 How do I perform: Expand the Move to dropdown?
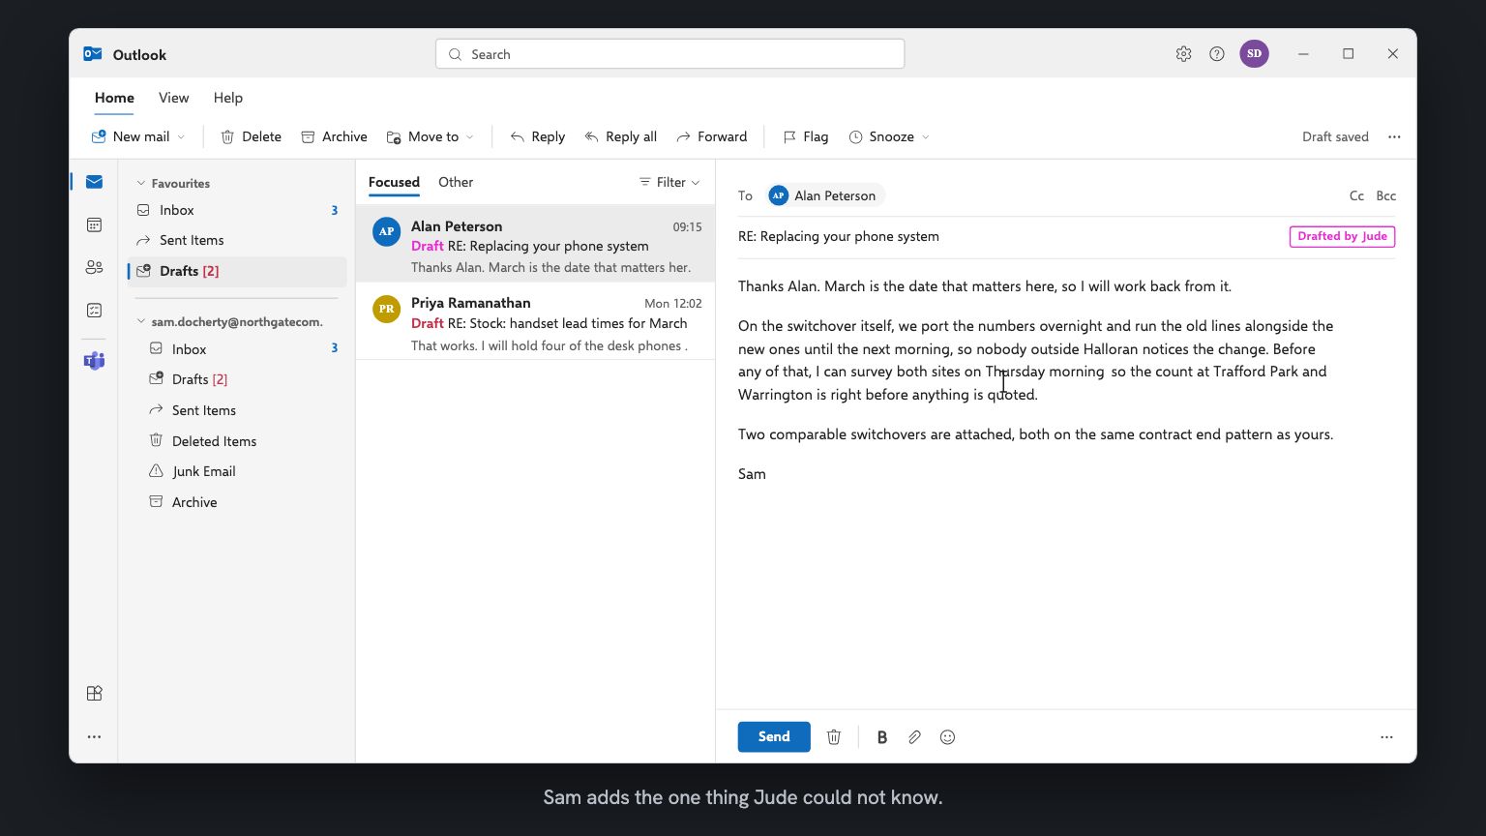tap(470, 137)
